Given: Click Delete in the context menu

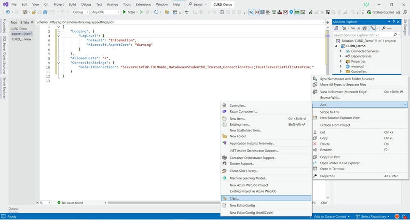Looking at the screenshot, I should (x=360, y=144).
